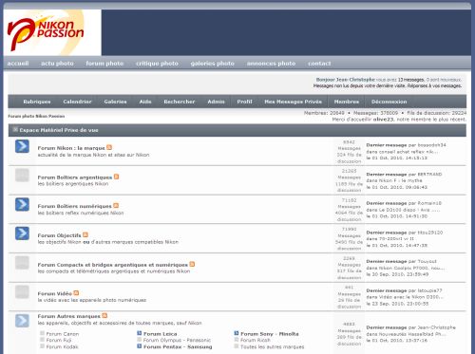Click the small icon beside Forum Olympus - Panasonic

(x=139, y=340)
